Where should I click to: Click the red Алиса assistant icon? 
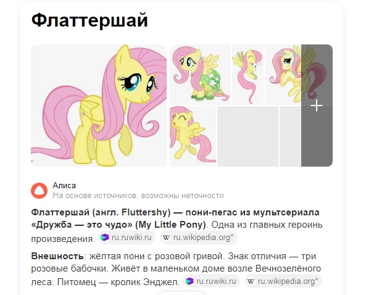(40, 191)
